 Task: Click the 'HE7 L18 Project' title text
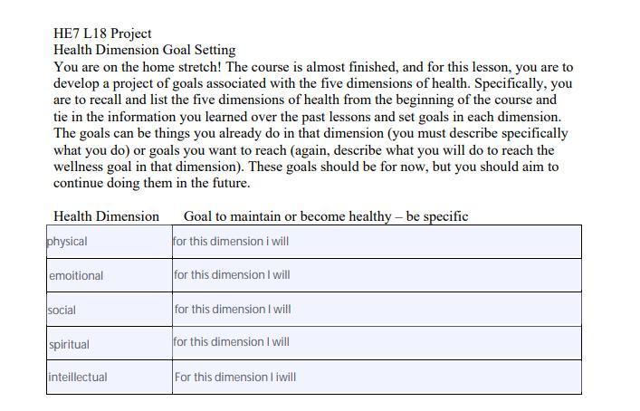[x=102, y=33]
